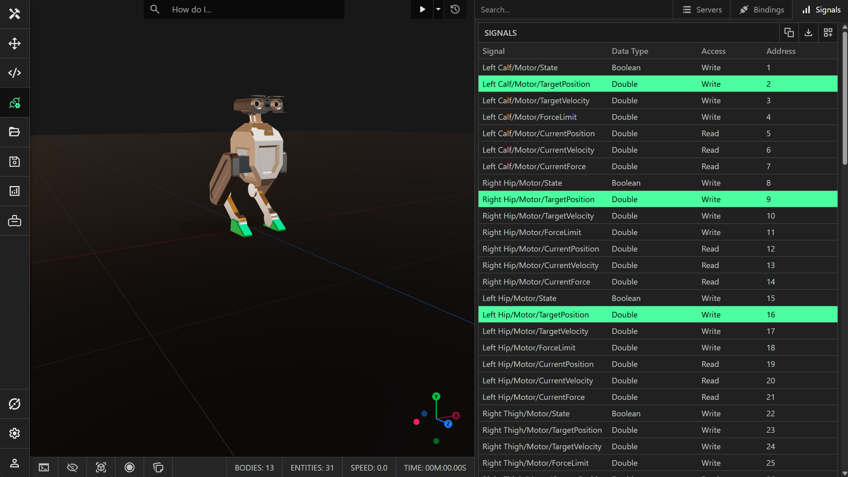Click the tools (wrench and hammer) icon
Image resolution: width=848 pixels, height=477 pixels.
point(14,14)
